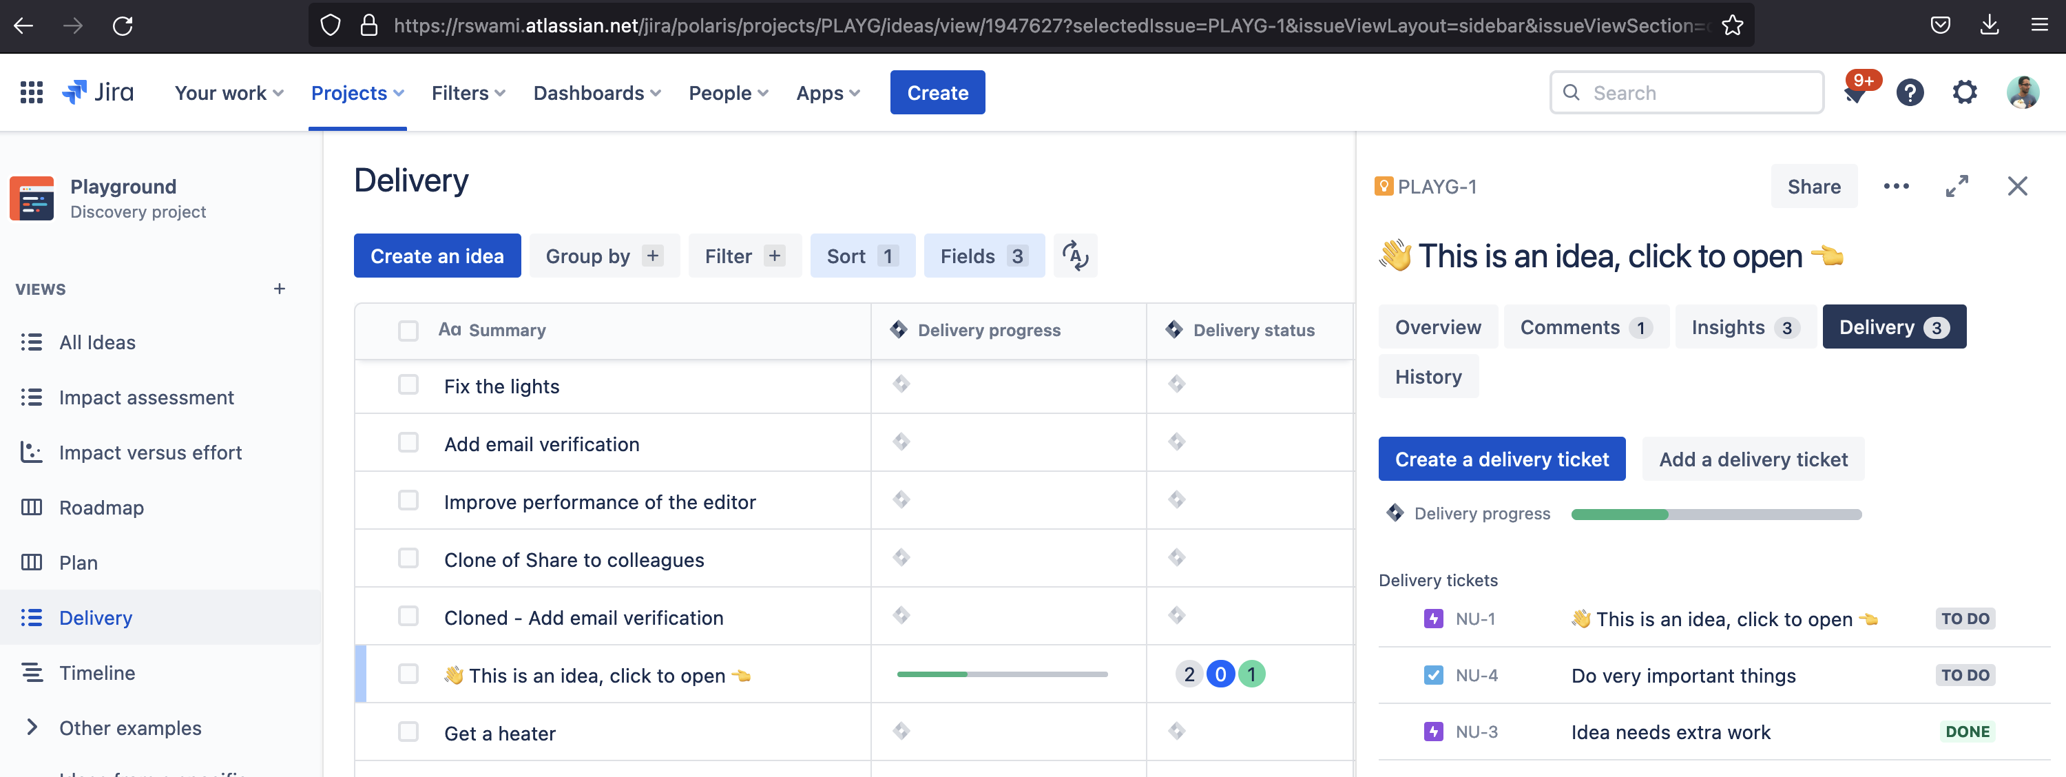
Task: Click the idea panel Delivery progress bar
Action: pos(1715,515)
